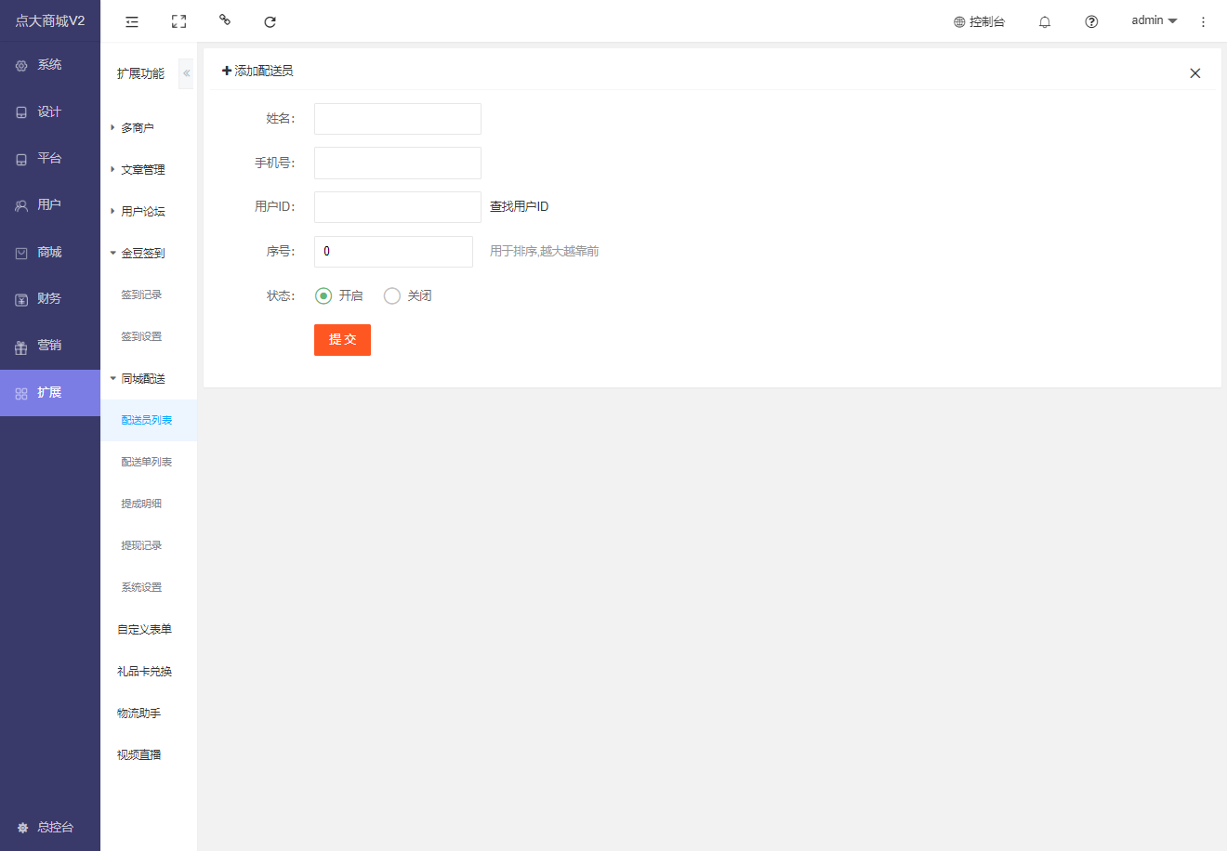Viewport: 1227px width, 851px height.
Task: Open 系统设置 submenu item
Action: coord(149,587)
